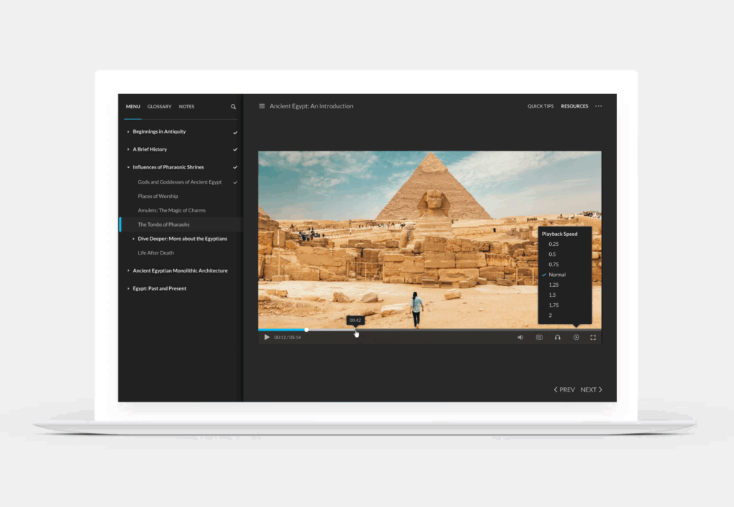Toggle the sidebar with the hamburger icon
This screenshot has width=734, height=507.
[262, 106]
